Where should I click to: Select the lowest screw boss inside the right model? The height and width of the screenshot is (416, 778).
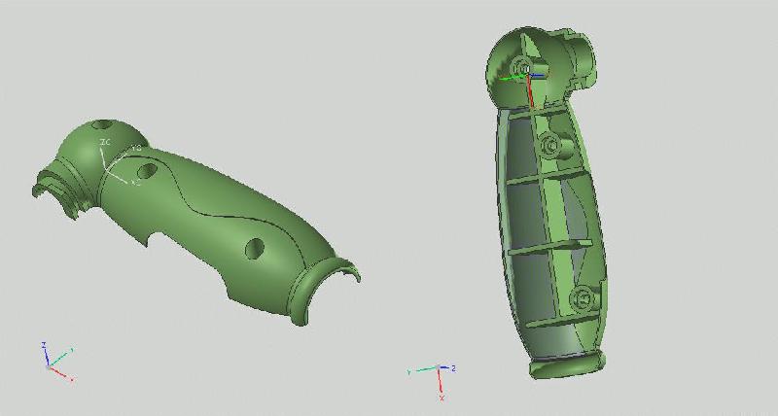click(x=583, y=298)
